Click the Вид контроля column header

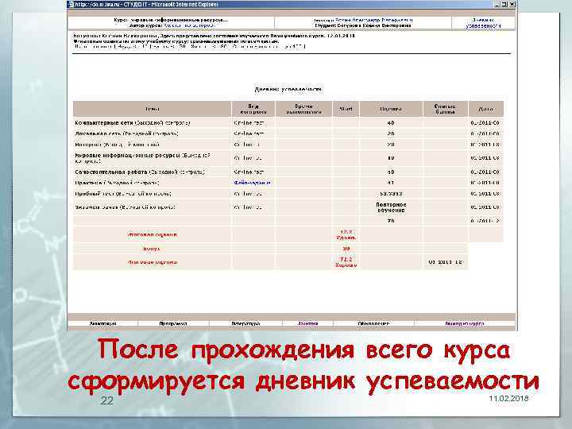(x=253, y=109)
